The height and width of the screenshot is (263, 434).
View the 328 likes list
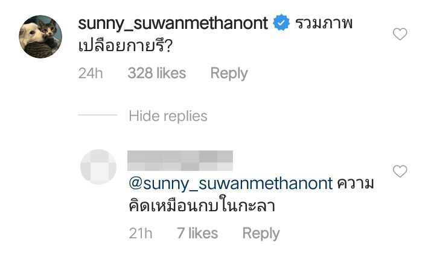click(x=157, y=73)
